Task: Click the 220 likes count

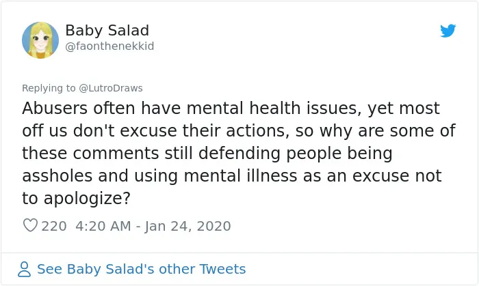Action: (x=54, y=226)
